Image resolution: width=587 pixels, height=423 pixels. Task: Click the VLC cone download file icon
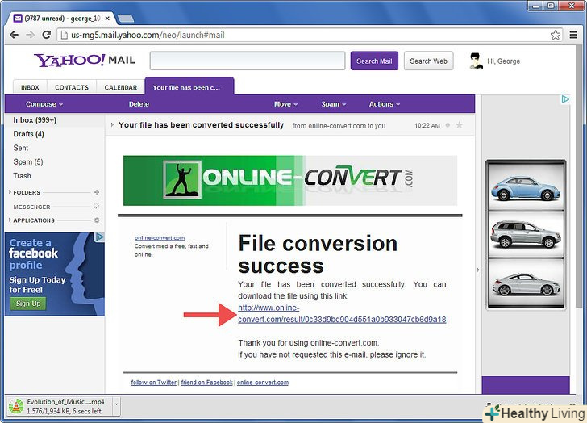(16, 406)
